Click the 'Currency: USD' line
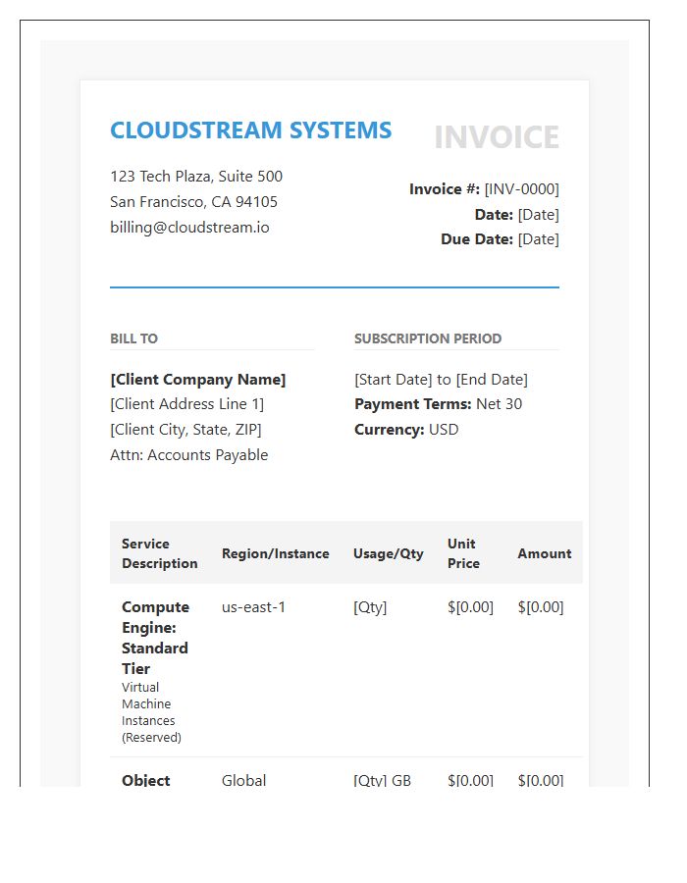687x883 pixels. click(406, 430)
